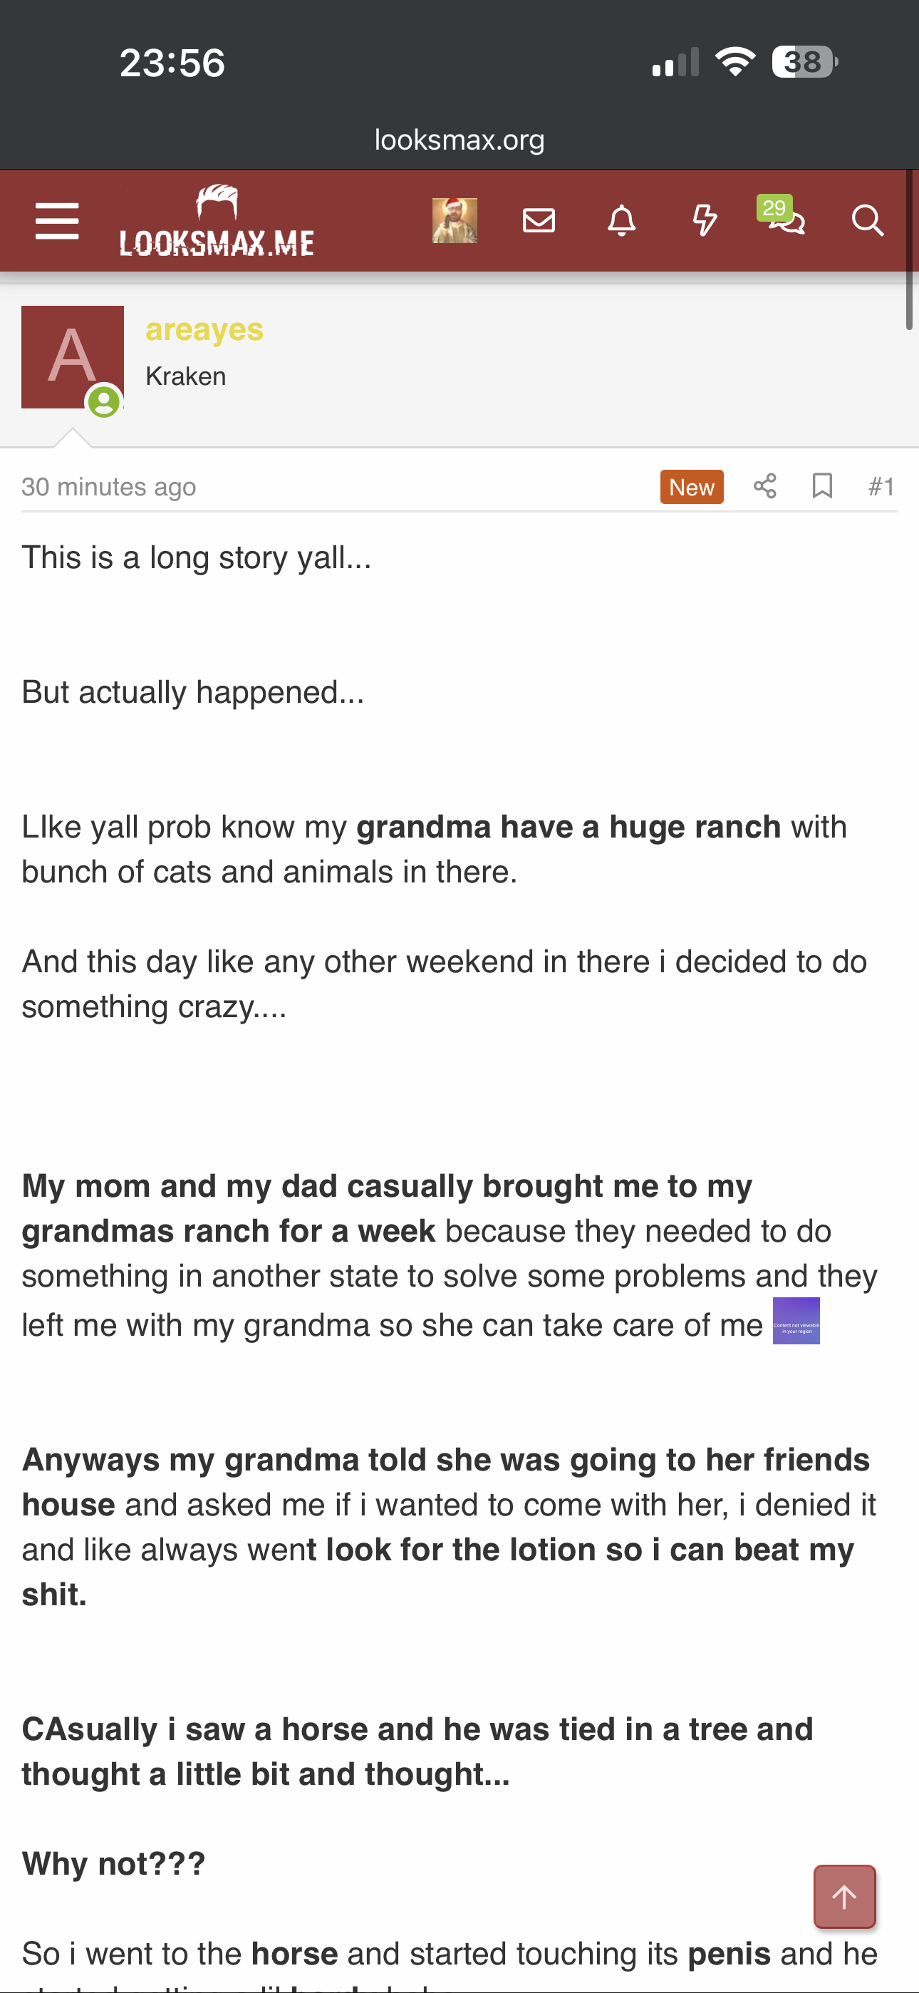The height and width of the screenshot is (1993, 919).
Task: Tap the 30 minutes ago timestamp
Action: click(x=109, y=487)
